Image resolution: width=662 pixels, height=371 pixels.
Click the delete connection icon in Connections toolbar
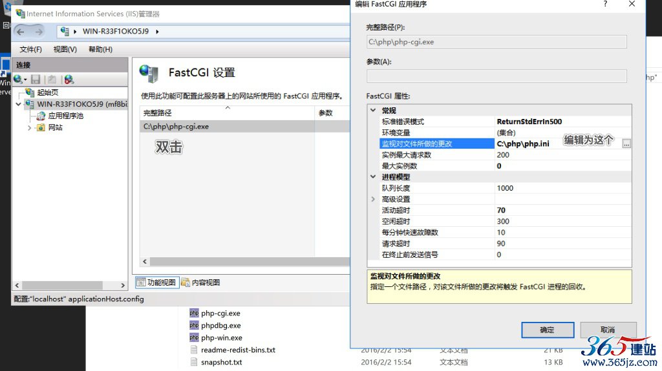point(69,79)
